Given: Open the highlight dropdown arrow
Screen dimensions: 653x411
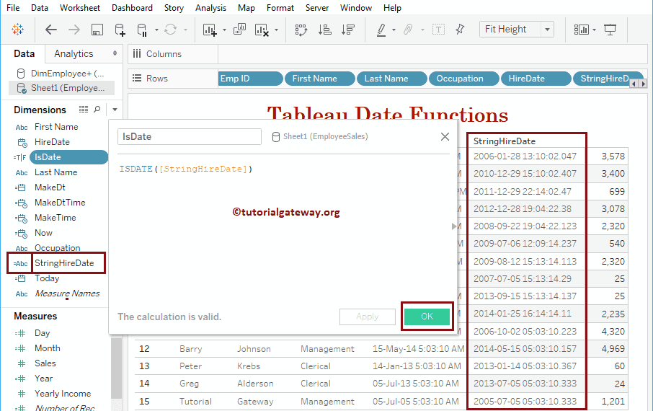Looking at the screenshot, I should pyautogui.click(x=394, y=30).
